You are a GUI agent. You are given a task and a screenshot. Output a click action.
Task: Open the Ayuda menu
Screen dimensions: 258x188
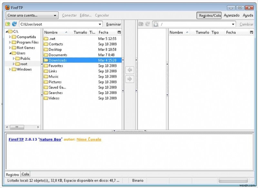(248, 15)
